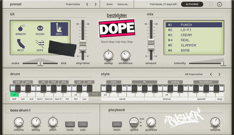Screen dimensions: 234x135
Task: Select the bd1 drum key
Action: click(14, 99)
